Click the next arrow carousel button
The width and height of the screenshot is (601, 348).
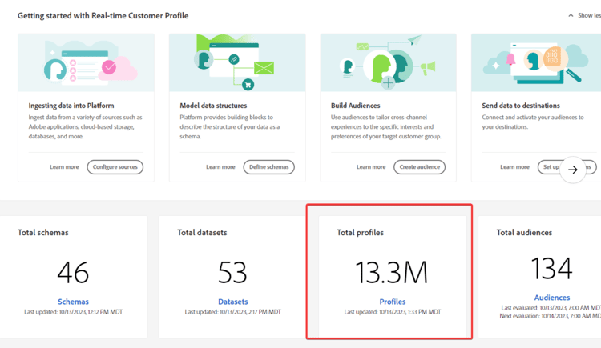click(x=573, y=170)
